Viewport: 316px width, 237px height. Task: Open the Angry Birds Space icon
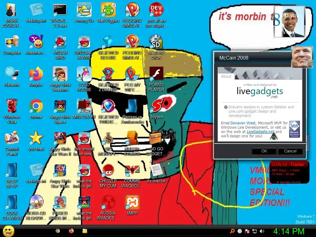pos(60,111)
